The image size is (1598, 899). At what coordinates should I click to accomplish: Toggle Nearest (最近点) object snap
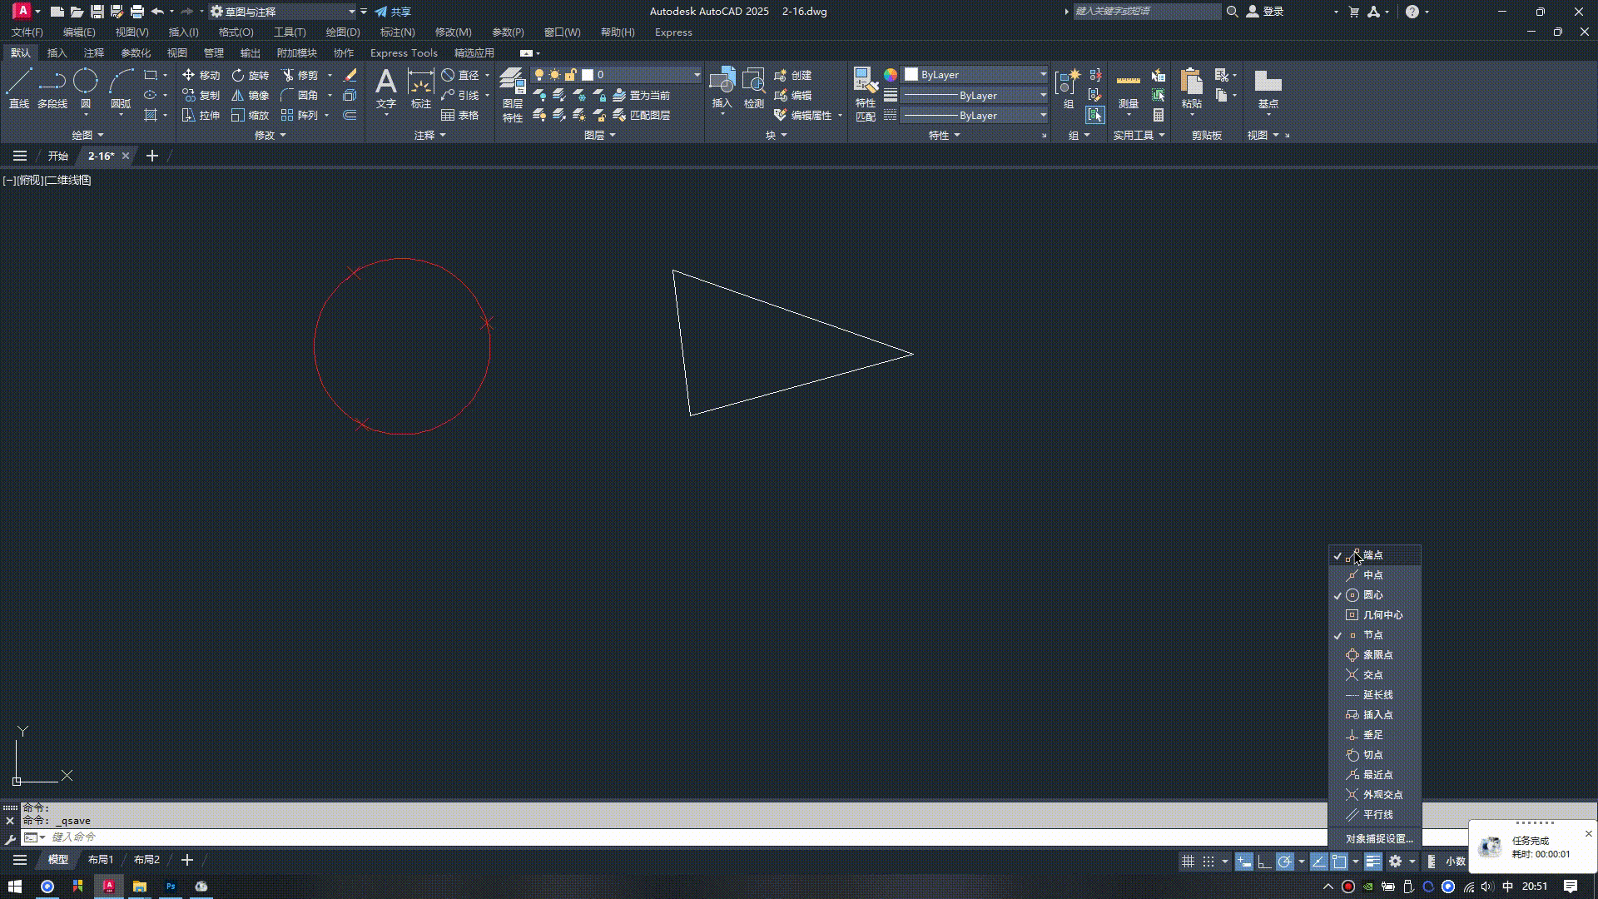(1375, 775)
